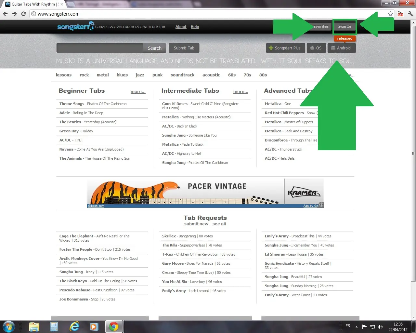Click the Action Center flag icon

click(365, 326)
